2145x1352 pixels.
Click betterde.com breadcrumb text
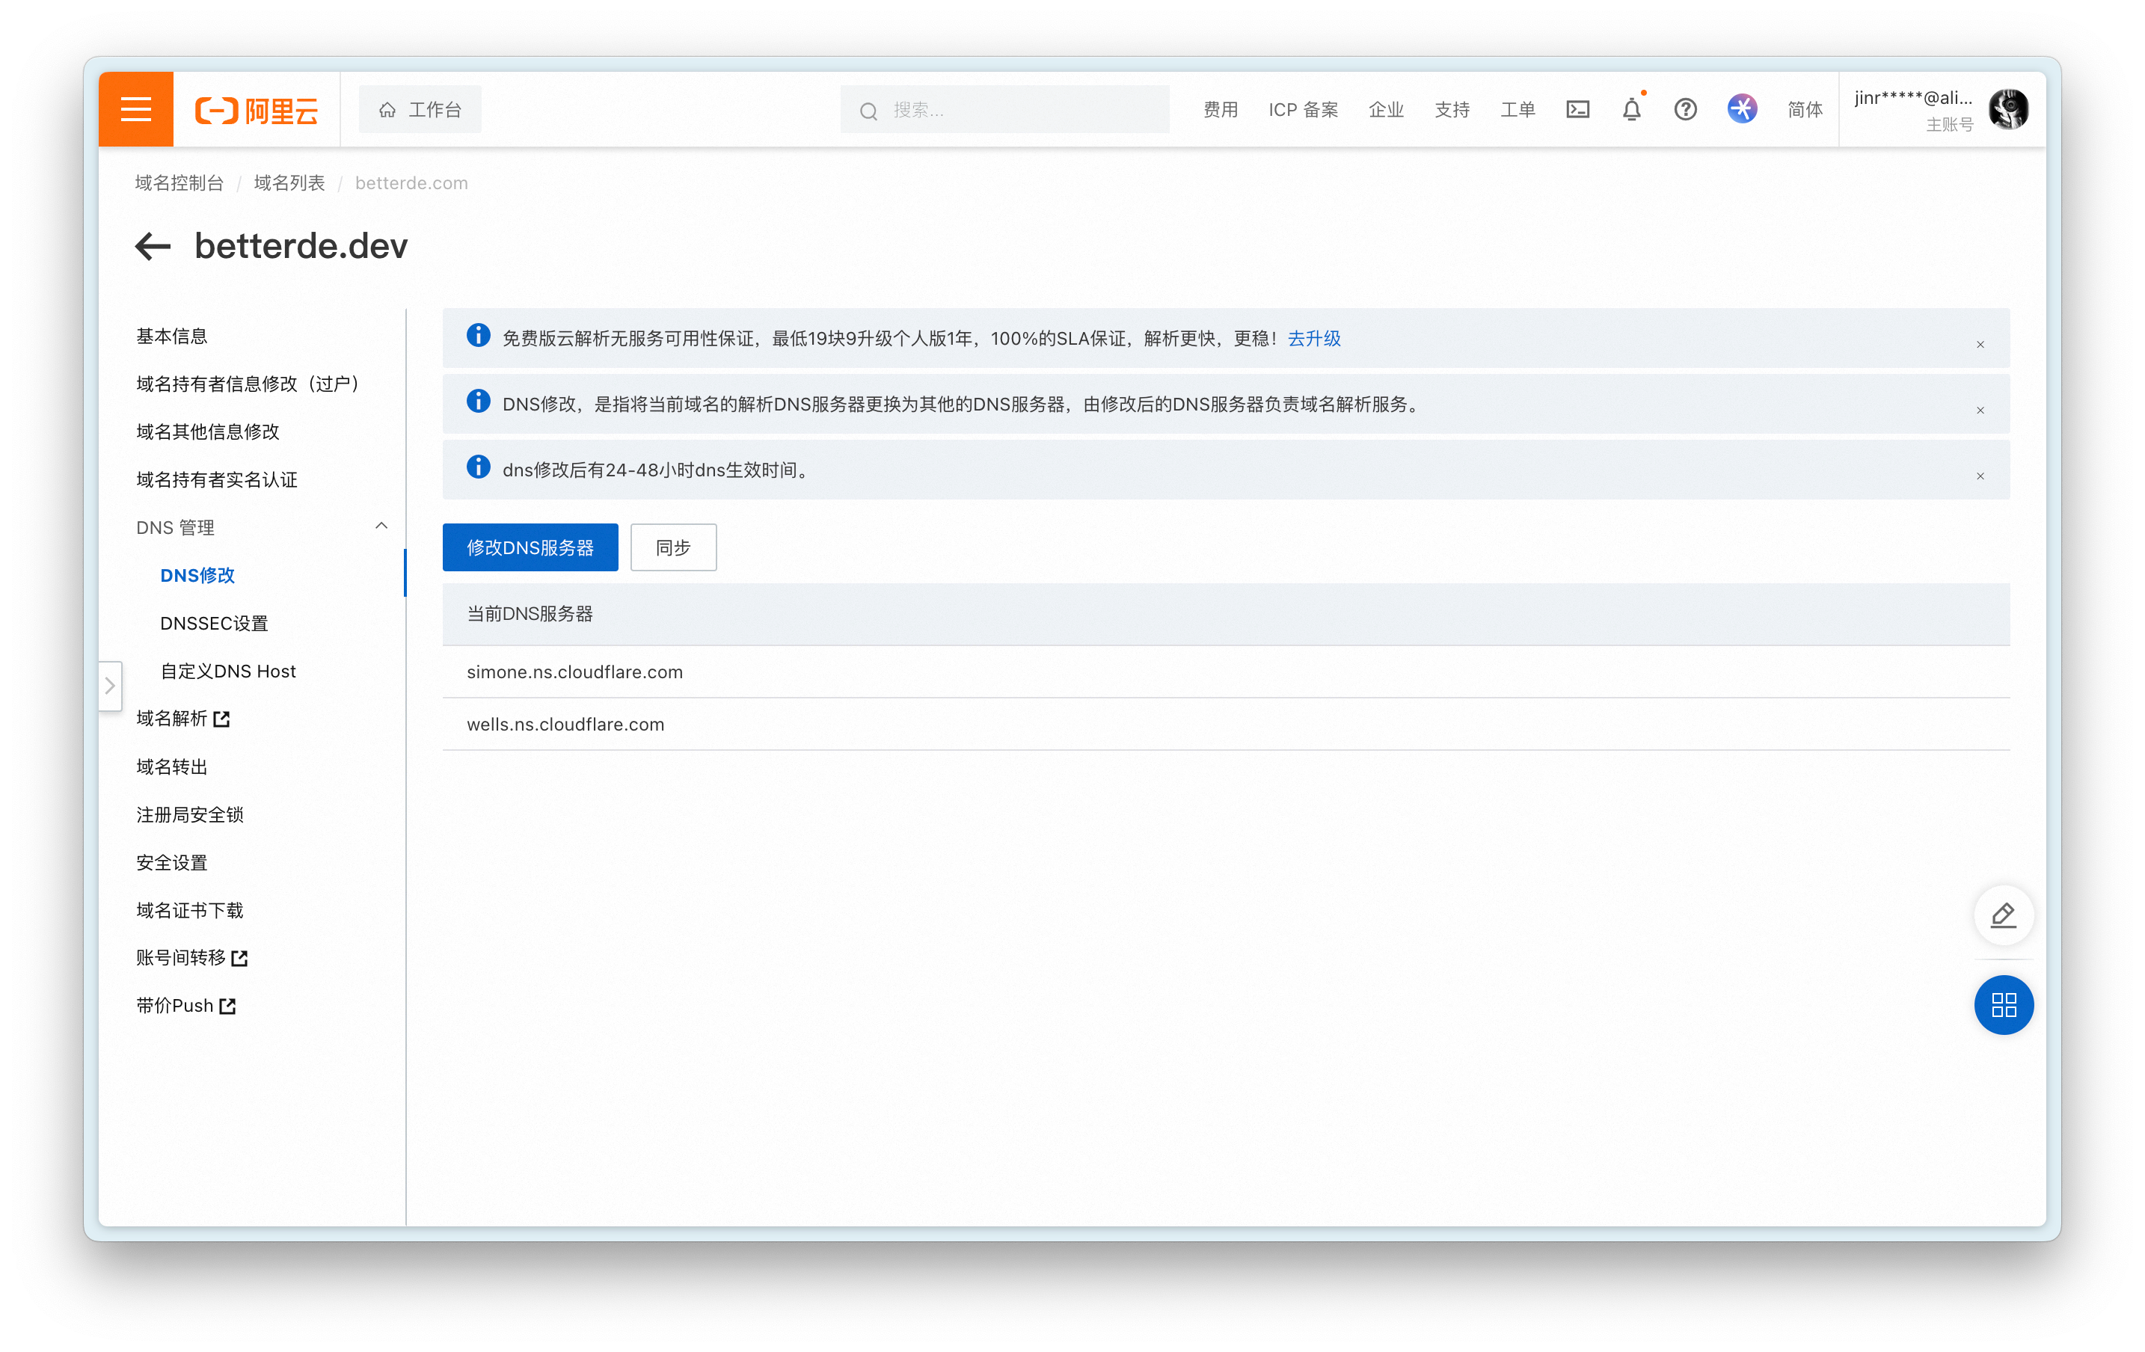tap(411, 182)
